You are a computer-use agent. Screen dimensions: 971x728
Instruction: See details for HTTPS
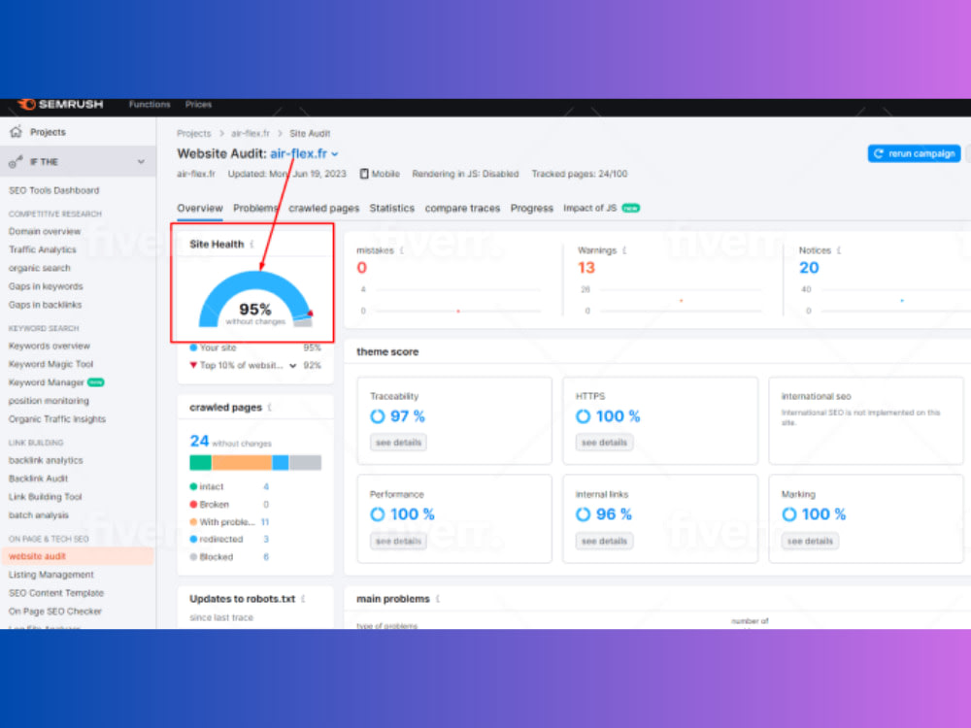pyautogui.click(x=604, y=443)
